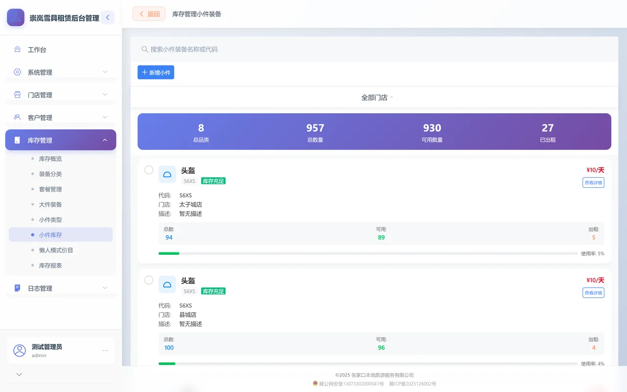Focus the 搜索小件装备名称或代码 search field
This screenshot has height=392, width=627.
point(374,49)
